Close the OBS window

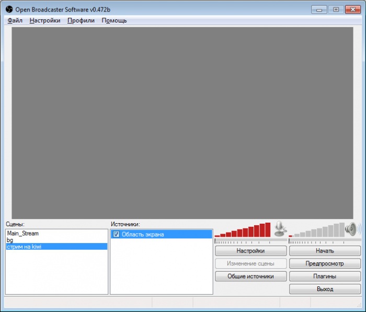(353, 9)
